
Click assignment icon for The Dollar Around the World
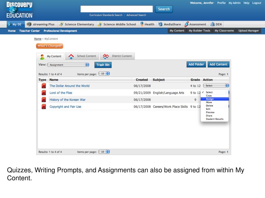pyautogui.click(x=44, y=86)
